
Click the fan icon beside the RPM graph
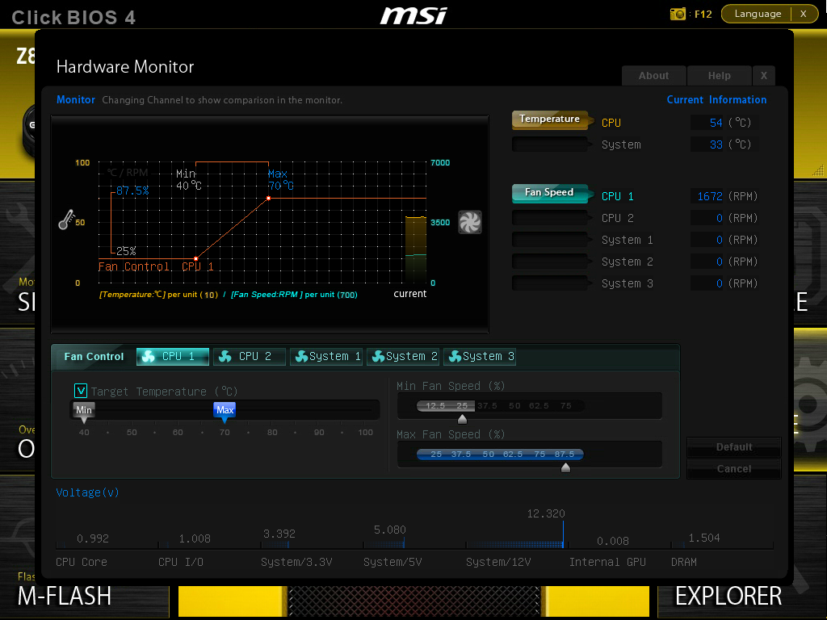point(471,222)
